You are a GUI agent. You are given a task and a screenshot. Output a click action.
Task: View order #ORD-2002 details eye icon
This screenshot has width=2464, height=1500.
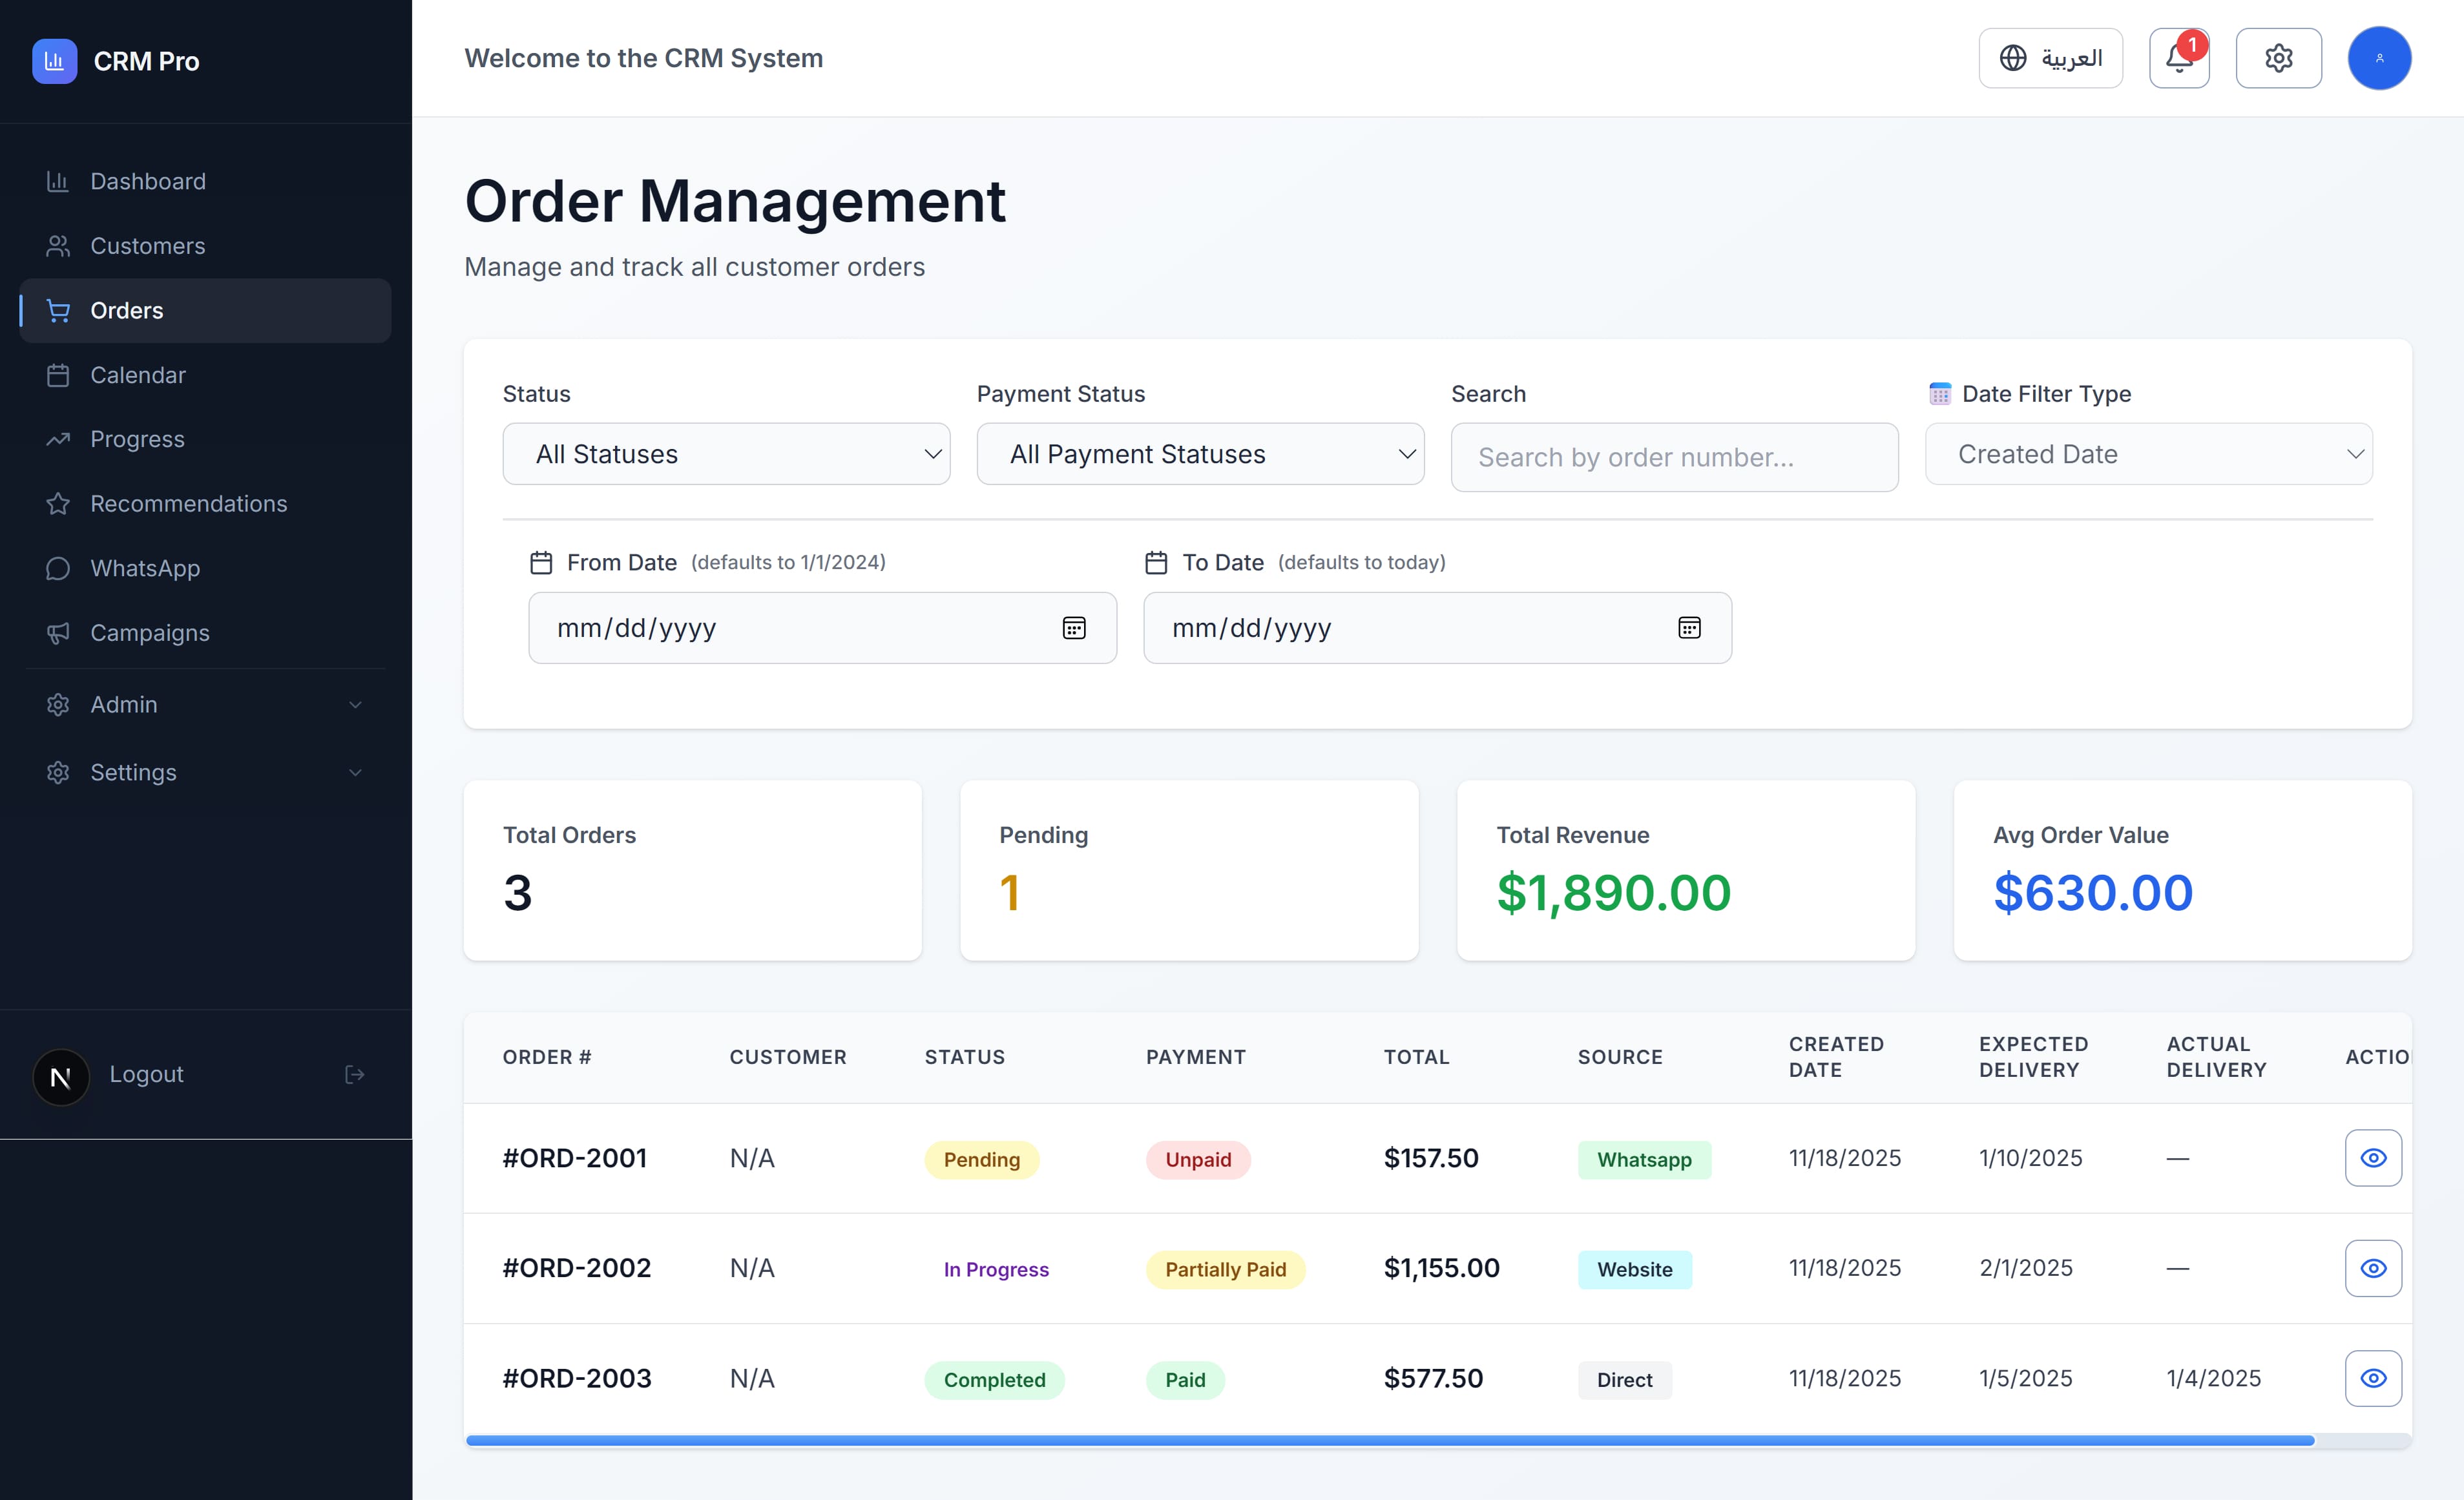(2373, 1268)
